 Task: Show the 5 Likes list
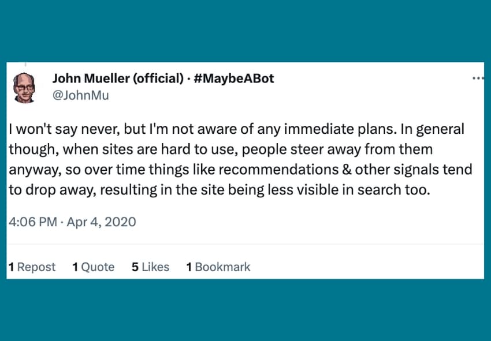click(150, 267)
